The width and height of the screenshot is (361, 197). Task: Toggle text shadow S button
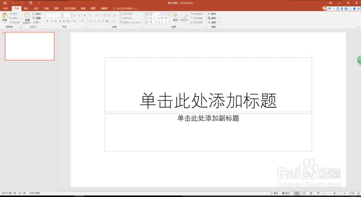tap(60, 21)
